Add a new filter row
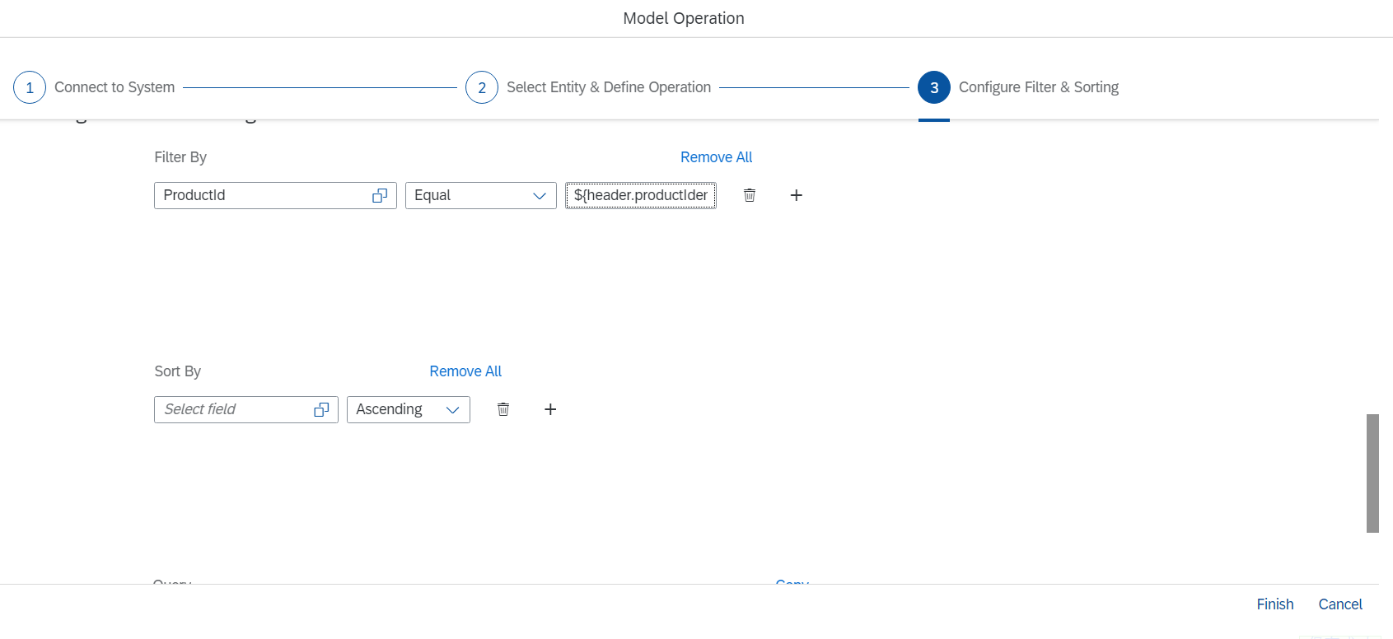This screenshot has width=1393, height=639. [796, 195]
